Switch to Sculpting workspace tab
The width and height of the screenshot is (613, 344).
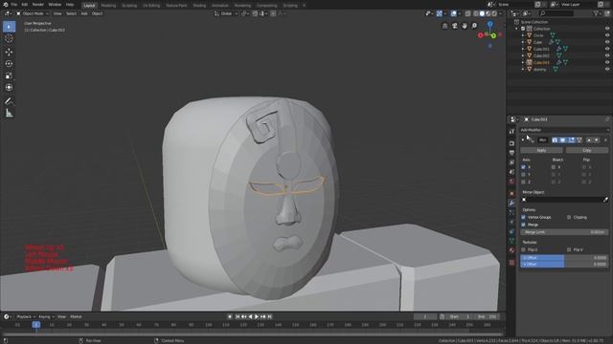pyautogui.click(x=129, y=6)
